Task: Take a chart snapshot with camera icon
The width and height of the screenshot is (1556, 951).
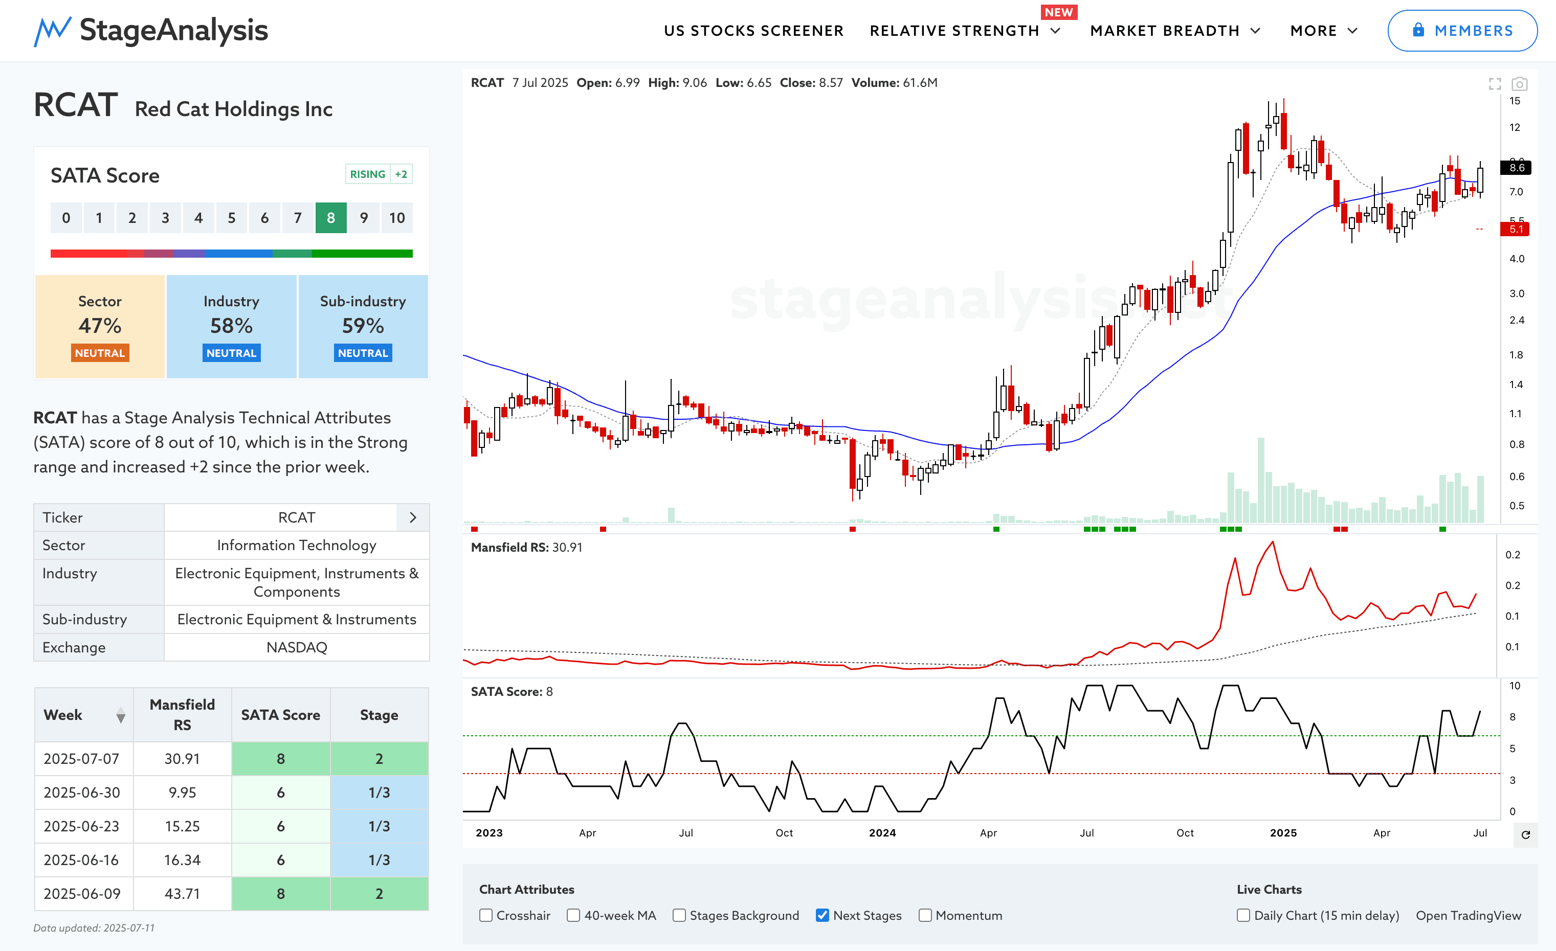Action: (x=1519, y=83)
